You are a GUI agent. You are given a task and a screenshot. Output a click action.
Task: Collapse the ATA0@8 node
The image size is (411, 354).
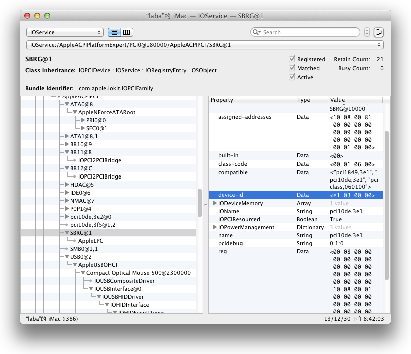click(67, 104)
